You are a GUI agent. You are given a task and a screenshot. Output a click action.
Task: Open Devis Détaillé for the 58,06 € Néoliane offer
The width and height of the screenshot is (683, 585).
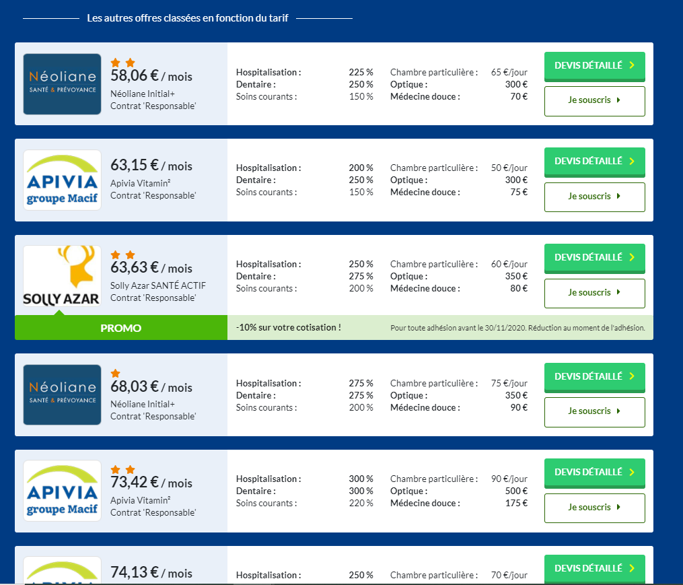tap(594, 65)
